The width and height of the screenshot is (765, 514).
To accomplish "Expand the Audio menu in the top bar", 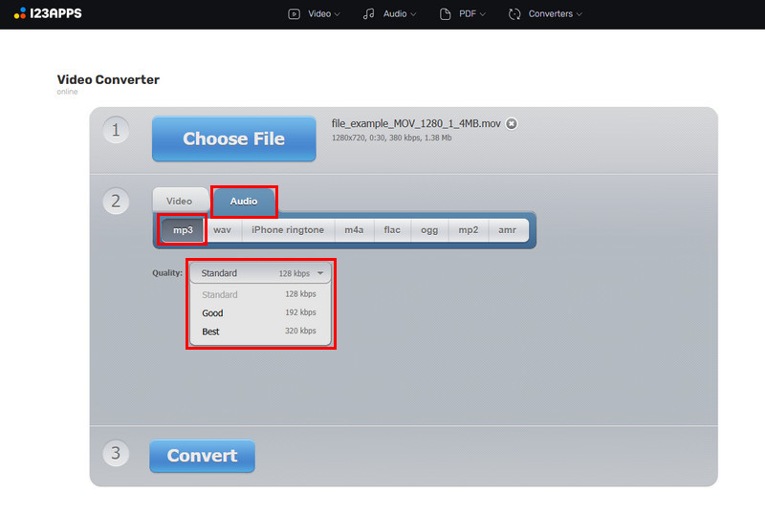I will pyautogui.click(x=399, y=14).
